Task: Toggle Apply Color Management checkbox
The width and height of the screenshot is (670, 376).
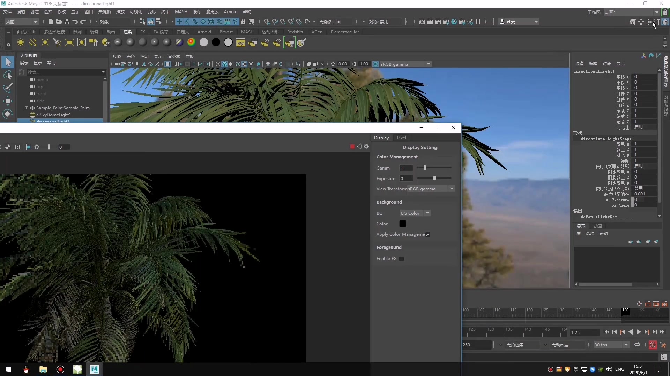Action: 427,234
